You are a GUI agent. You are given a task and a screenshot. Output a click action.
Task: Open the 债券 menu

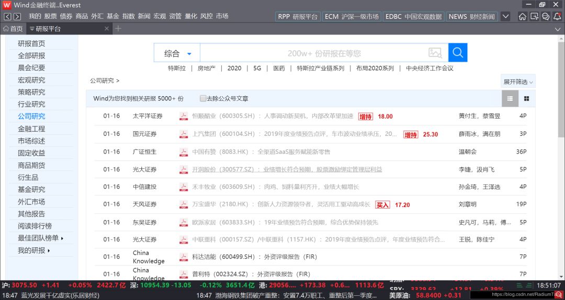[66, 16]
